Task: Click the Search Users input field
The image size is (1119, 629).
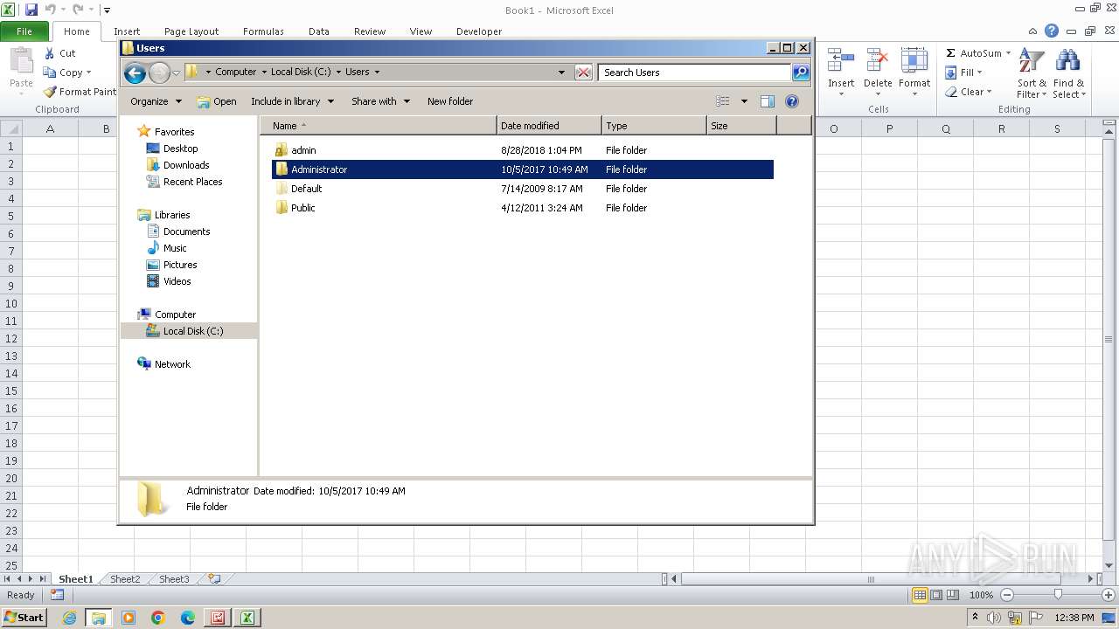Action: [x=695, y=73]
